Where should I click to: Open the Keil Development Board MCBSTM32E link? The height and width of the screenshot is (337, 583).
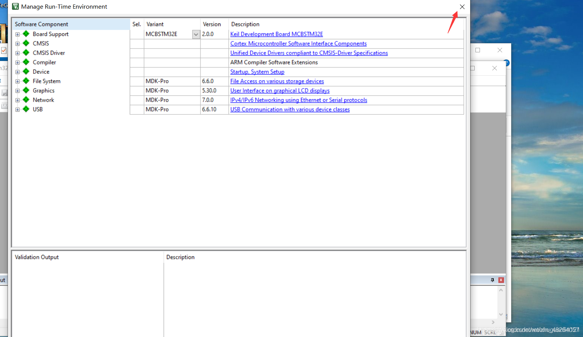(276, 34)
